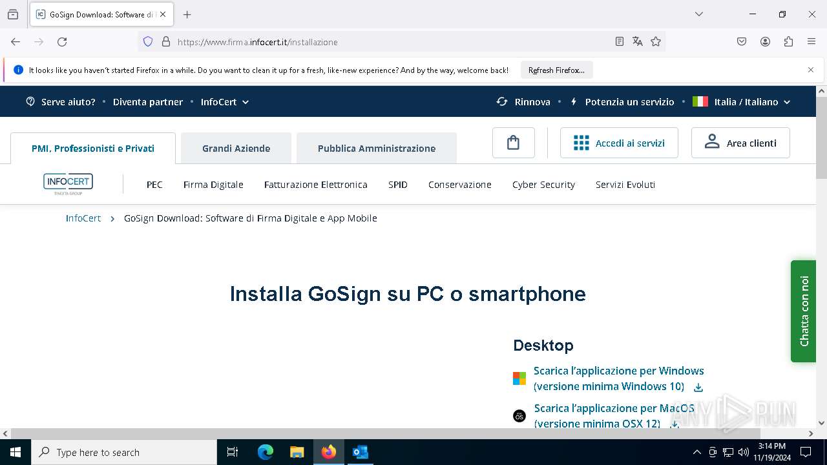Open the Servizi Evoluti menu item
The width and height of the screenshot is (827, 465).
pyautogui.click(x=625, y=184)
